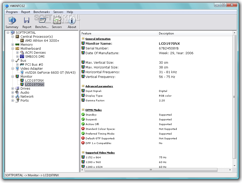Click the vertical scrollbar thumb in details
This screenshot has width=242, height=183.
click(x=234, y=97)
